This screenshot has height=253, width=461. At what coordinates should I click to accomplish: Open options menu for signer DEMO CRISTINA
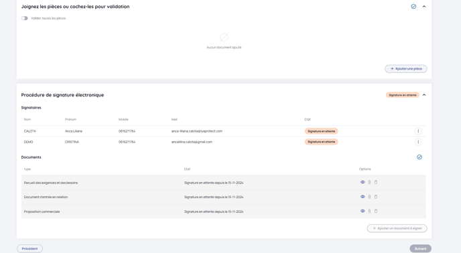pyautogui.click(x=418, y=142)
